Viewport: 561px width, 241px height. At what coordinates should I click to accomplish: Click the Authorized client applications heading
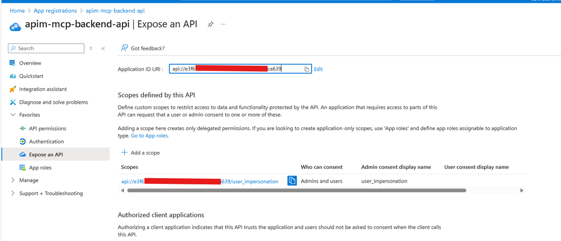[x=161, y=215]
